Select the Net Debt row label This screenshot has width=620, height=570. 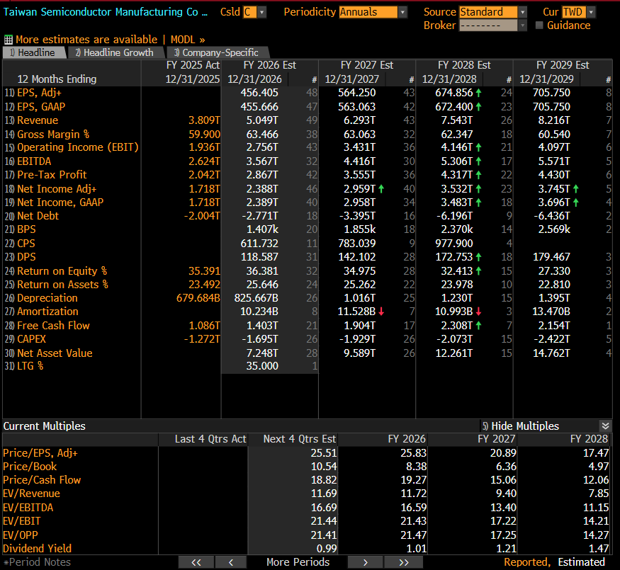pos(38,216)
